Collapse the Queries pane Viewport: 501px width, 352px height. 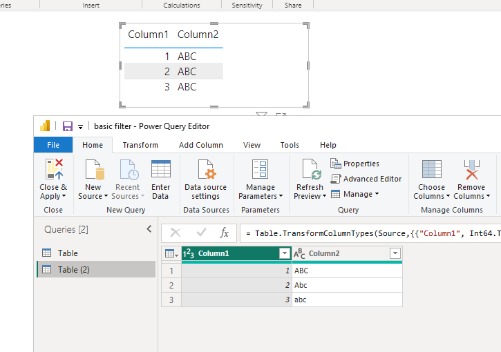point(149,229)
